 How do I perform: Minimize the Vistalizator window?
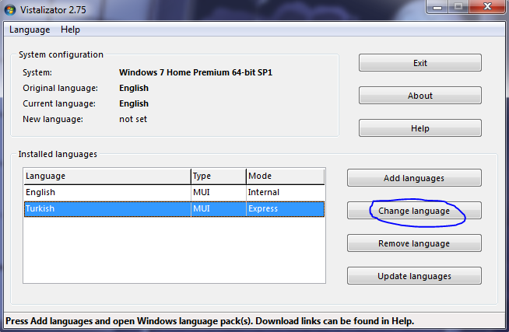[x=437, y=6]
